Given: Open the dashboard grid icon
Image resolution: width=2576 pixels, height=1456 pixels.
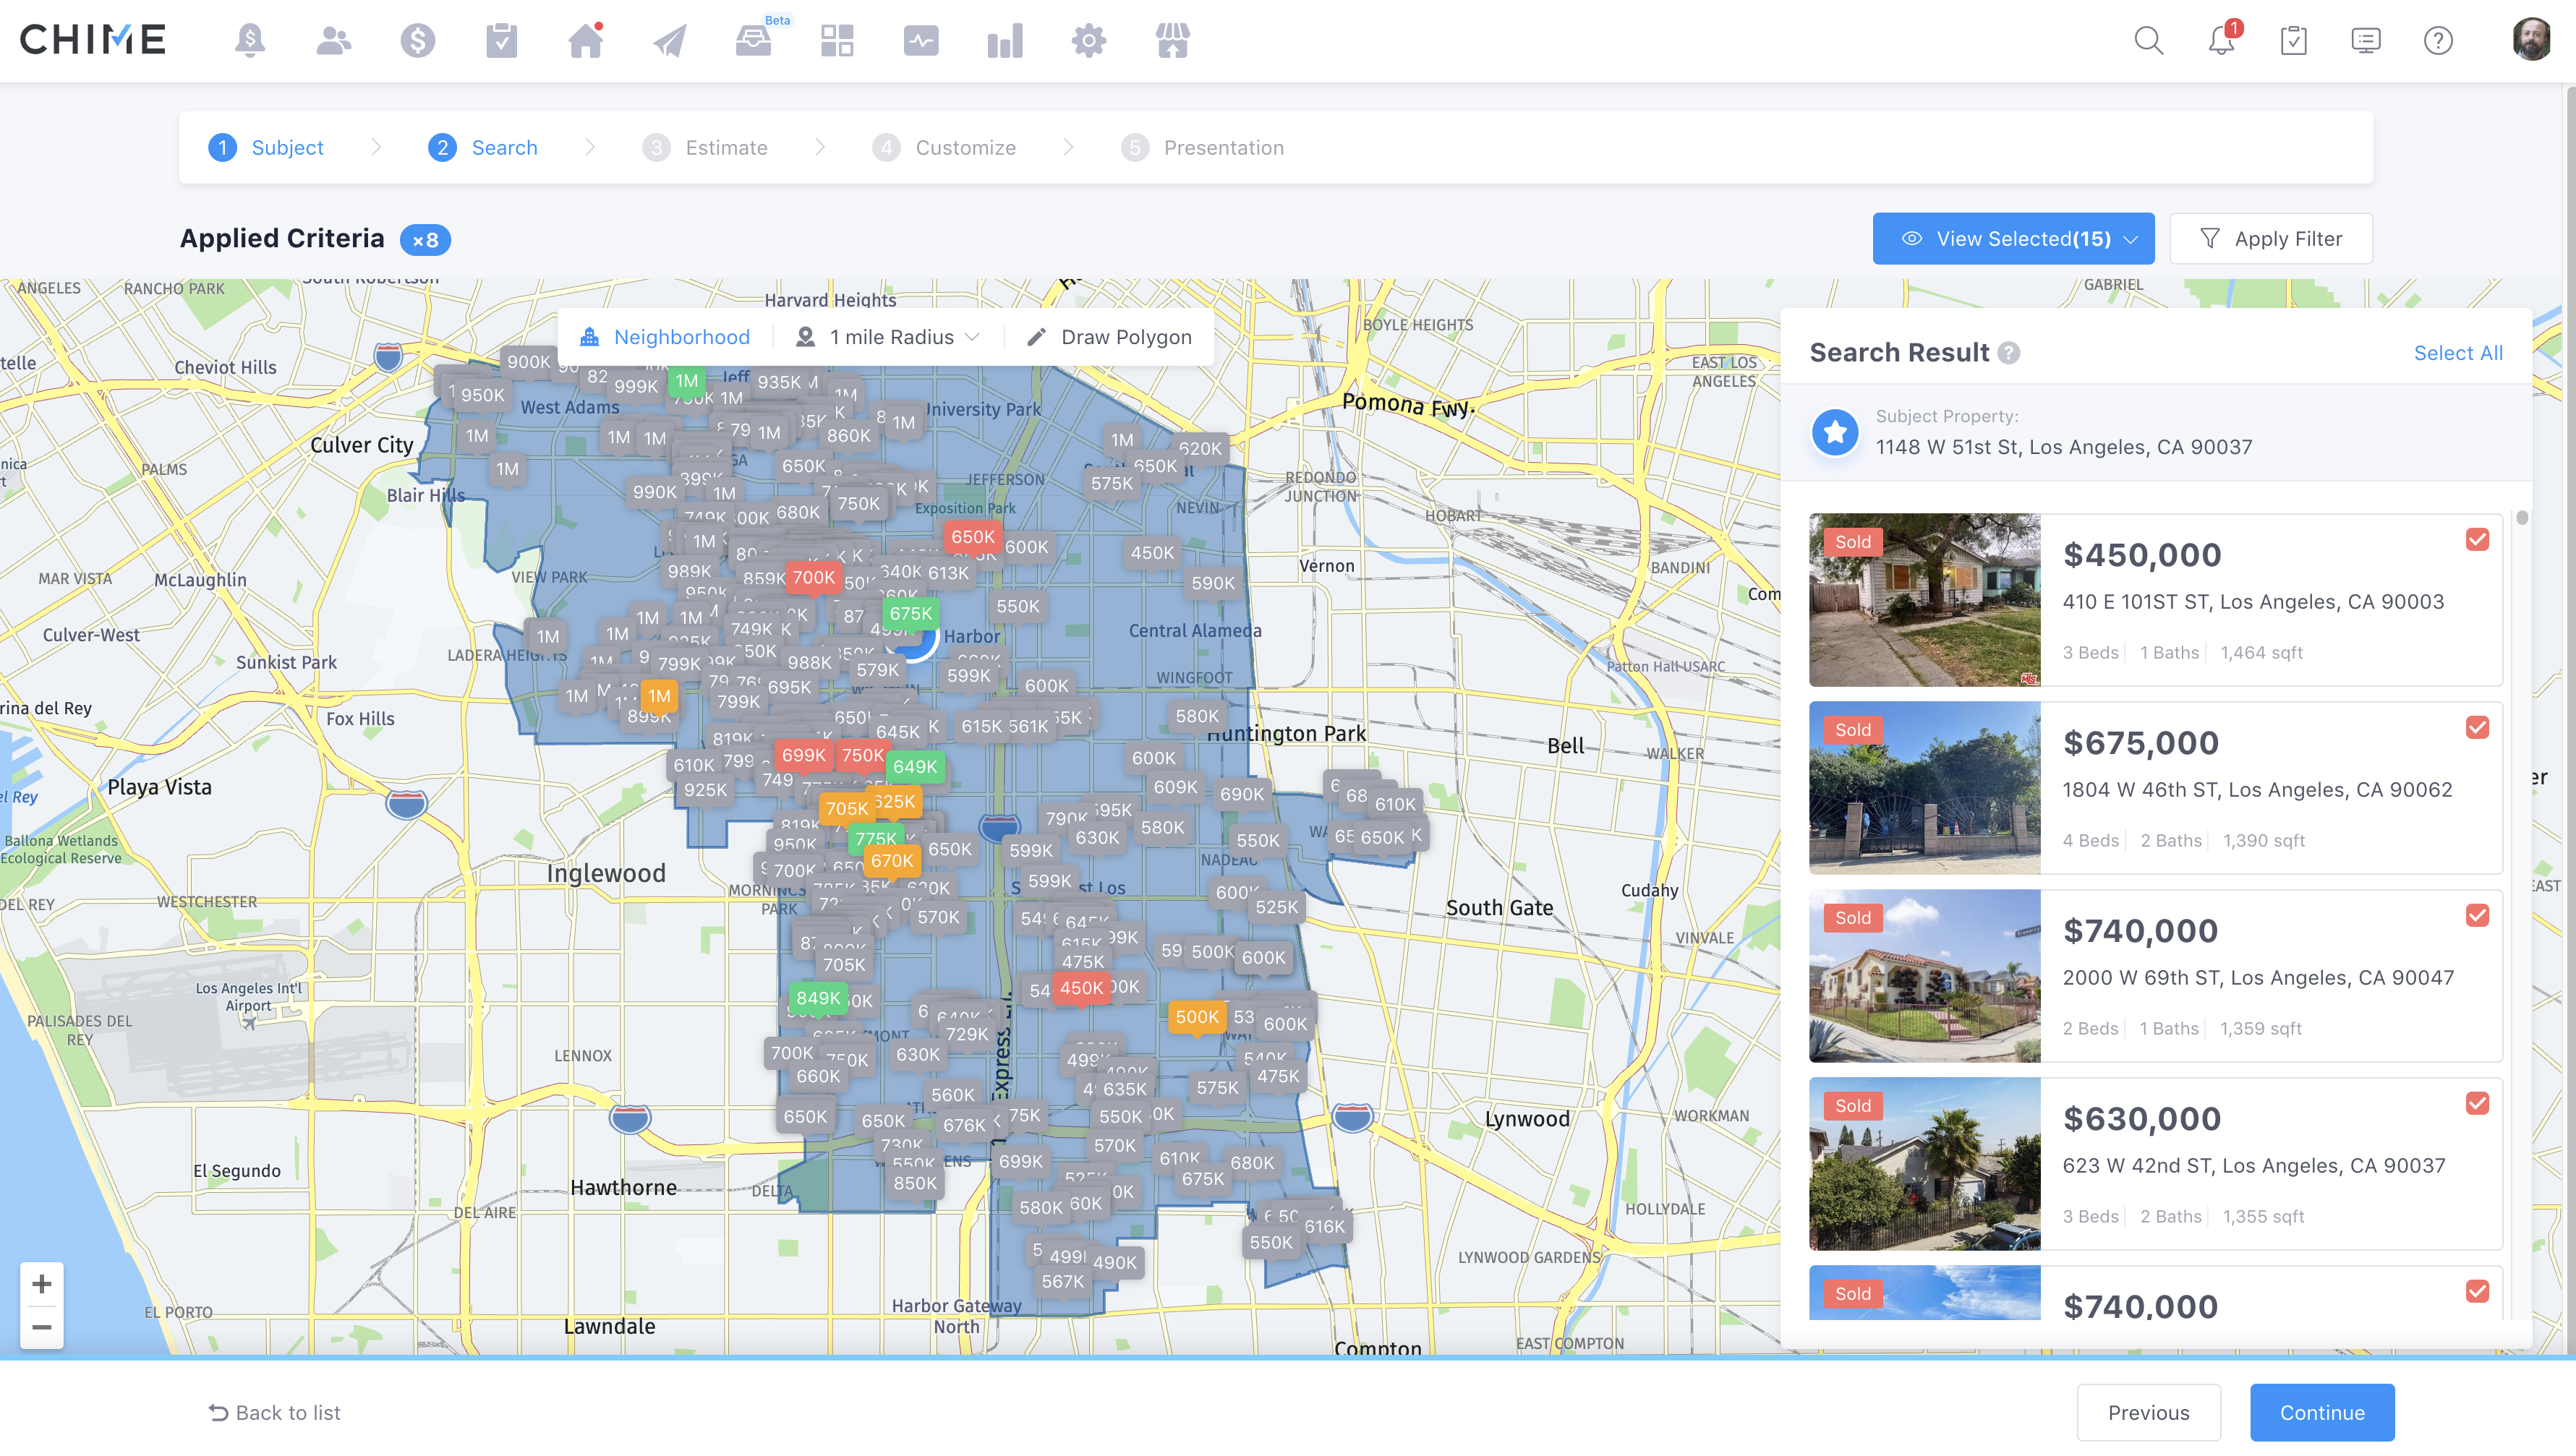Looking at the screenshot, I should 837,41.
